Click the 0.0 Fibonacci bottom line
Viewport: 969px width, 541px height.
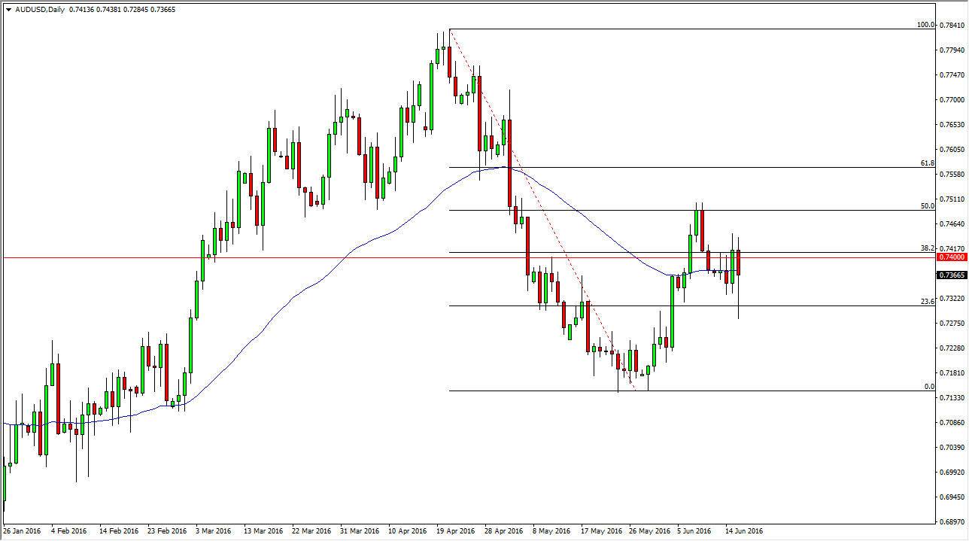677,390
